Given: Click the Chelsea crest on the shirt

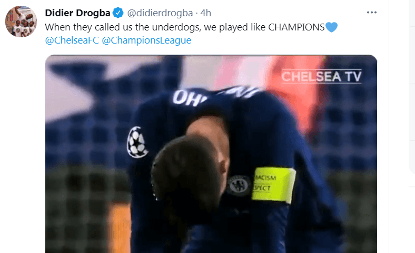Looking at the screenshot, I should point(238,184).
